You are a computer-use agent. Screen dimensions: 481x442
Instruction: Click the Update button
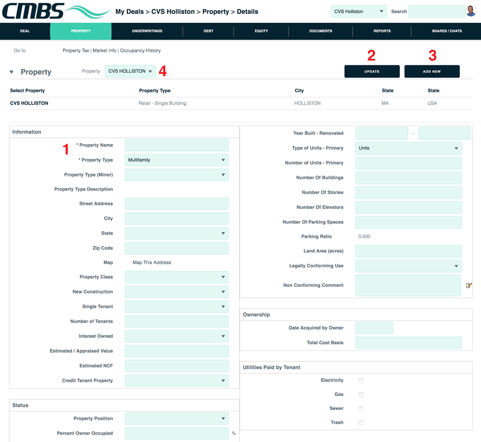point(372,72)
